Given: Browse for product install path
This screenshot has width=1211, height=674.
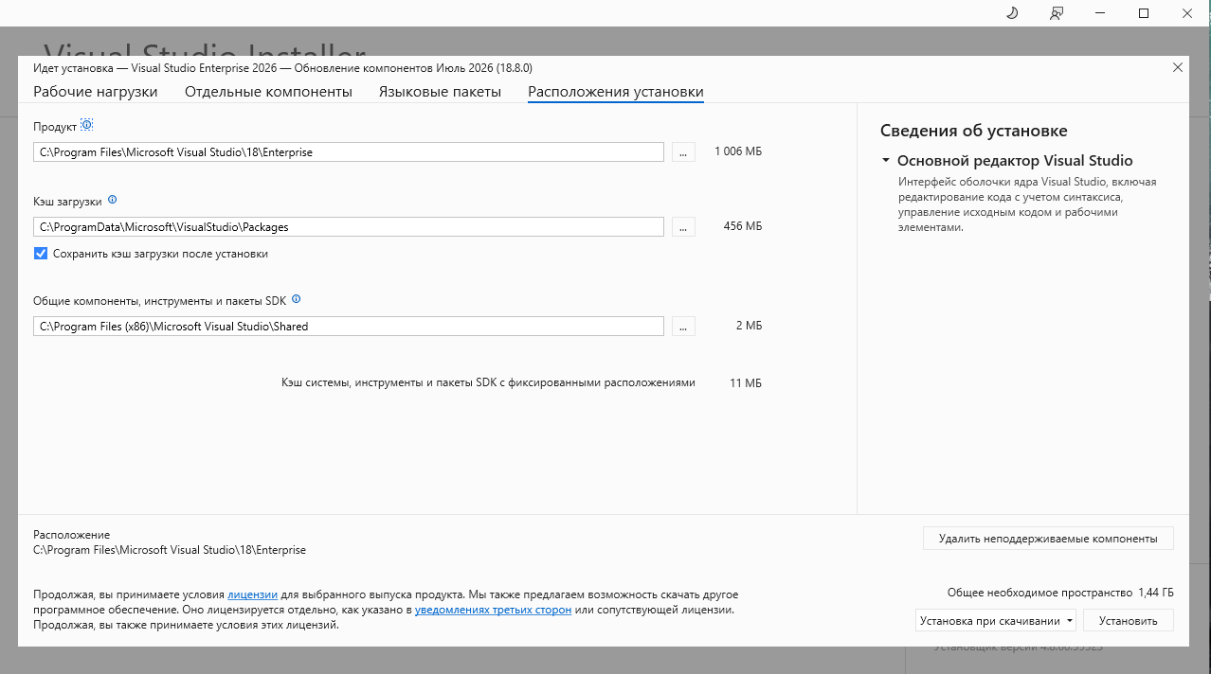Looking at the screenshot, I should (684, 151).
